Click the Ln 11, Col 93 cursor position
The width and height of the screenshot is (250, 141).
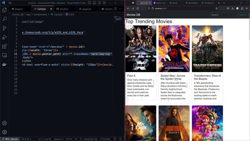pos(45,139)
